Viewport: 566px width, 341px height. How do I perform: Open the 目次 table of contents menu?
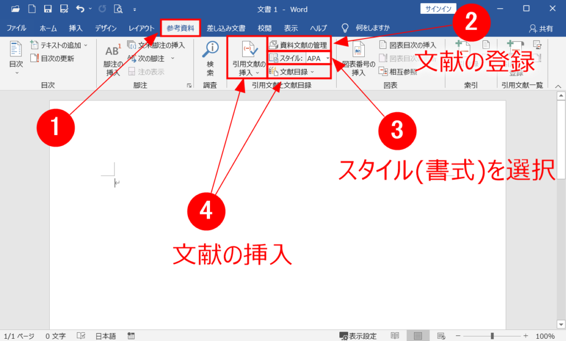[16, 58]
